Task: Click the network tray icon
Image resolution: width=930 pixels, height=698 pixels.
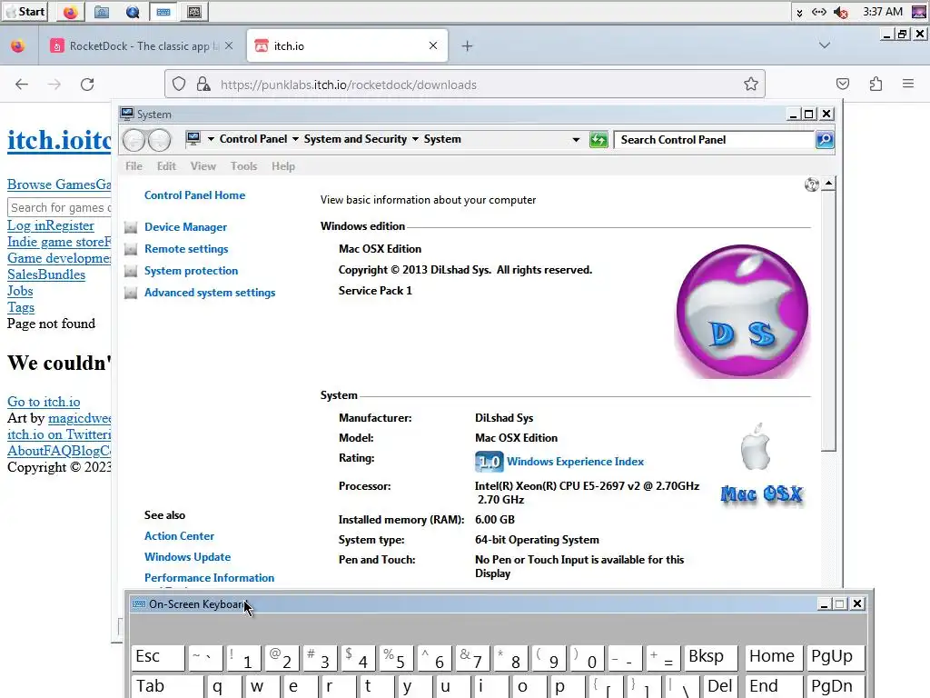Action: click(819, 12)
